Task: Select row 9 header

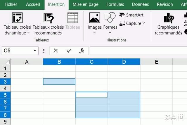Action: tap(5, 121)
